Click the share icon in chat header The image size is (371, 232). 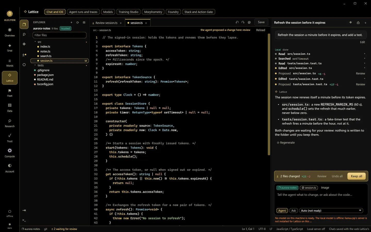point(358,23)
